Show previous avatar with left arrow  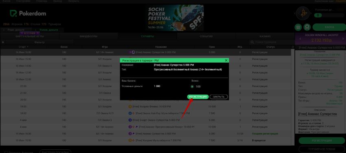(295, 14)
